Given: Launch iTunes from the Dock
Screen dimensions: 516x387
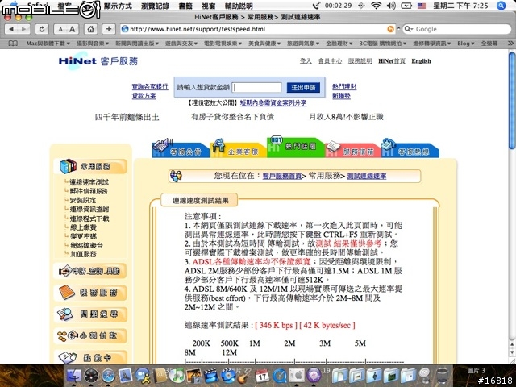Looking at the screenshot, I should click(177, 375).
